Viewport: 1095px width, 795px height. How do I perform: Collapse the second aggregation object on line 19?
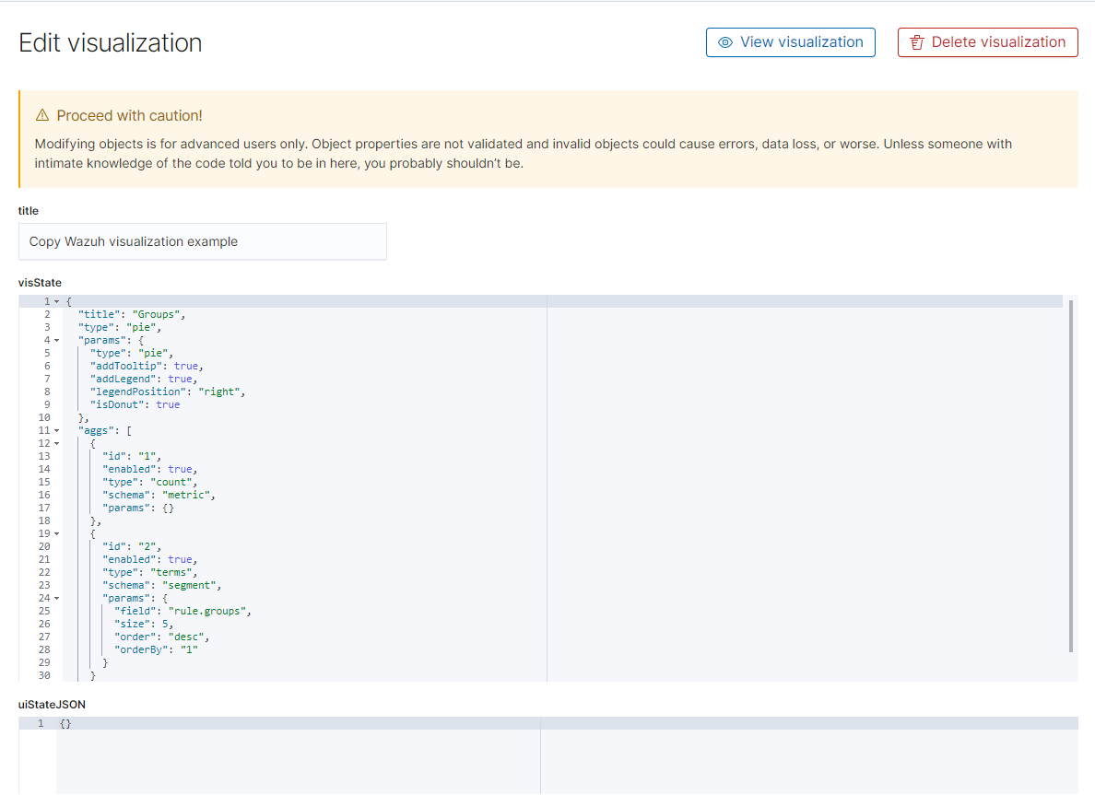(x=55, y=532)
